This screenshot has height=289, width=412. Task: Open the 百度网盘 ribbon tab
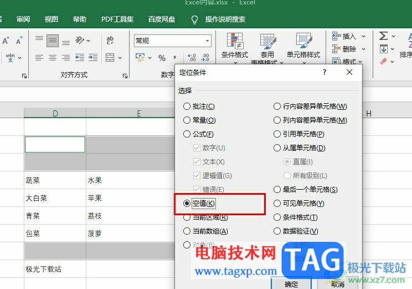[162, 19]
